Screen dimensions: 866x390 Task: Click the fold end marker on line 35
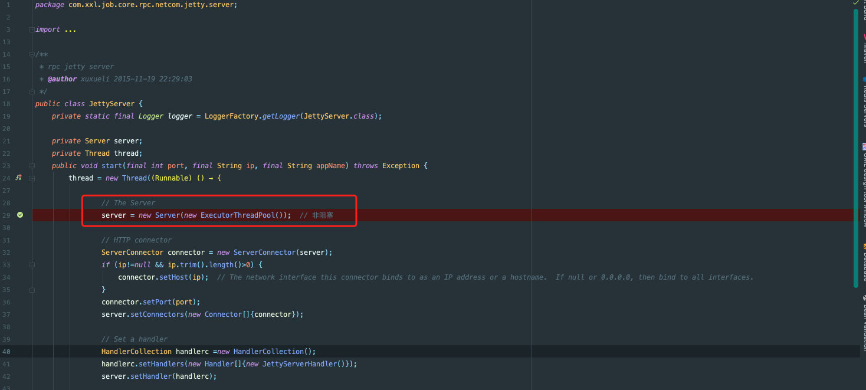[x=32, y=290]
